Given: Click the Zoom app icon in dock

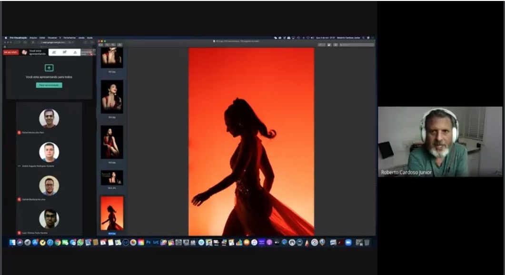Looking at the screenshot, I should coord(348,242).
